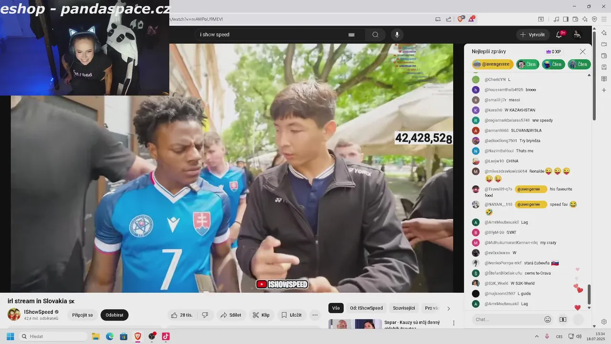Click the Odebírat subscribe button
The image size is (611, 344).
[x=115, y=315]
